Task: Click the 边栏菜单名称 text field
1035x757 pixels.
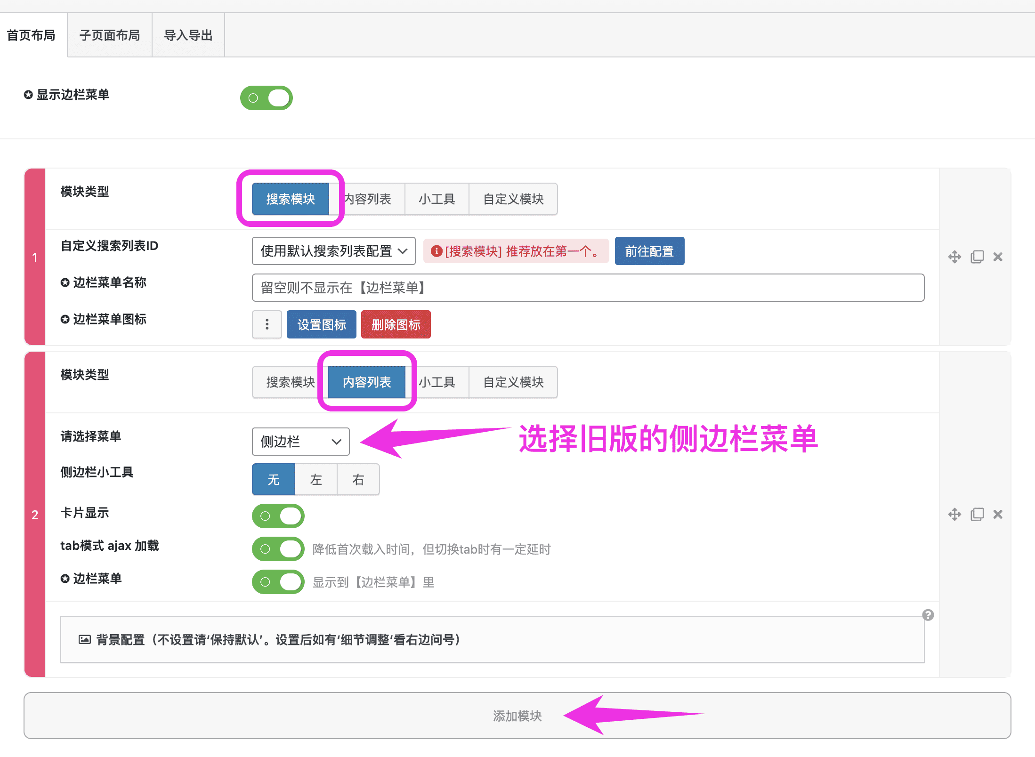Action: [x=588, y=288]
